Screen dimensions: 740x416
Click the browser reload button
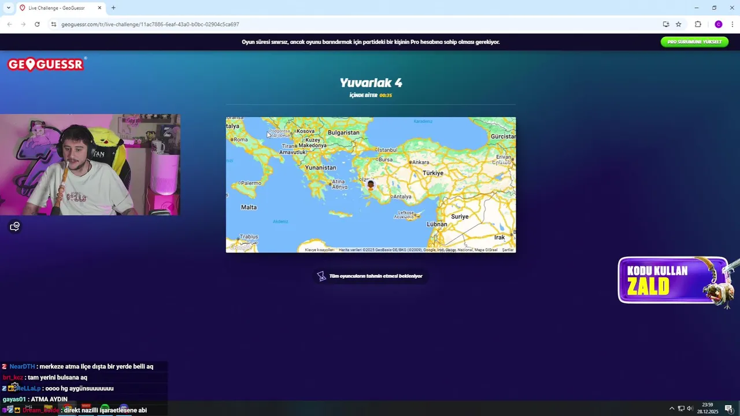click(37, 24)
